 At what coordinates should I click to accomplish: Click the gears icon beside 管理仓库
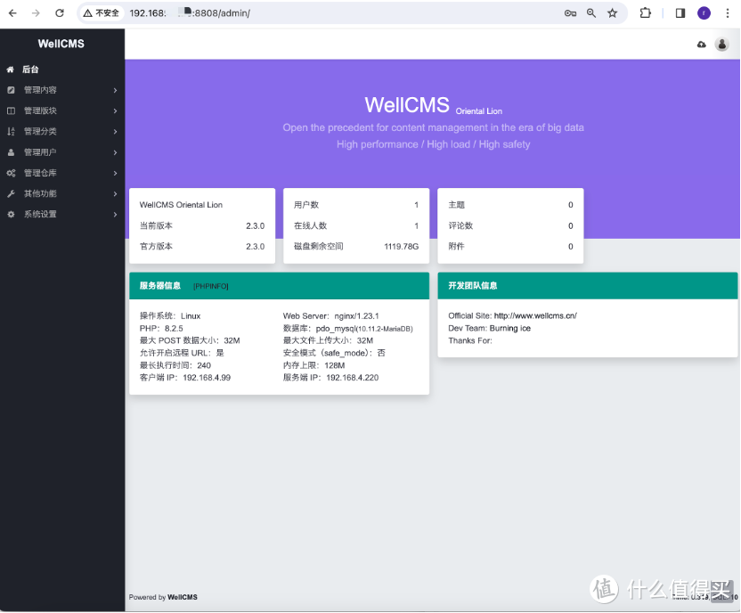11,173
